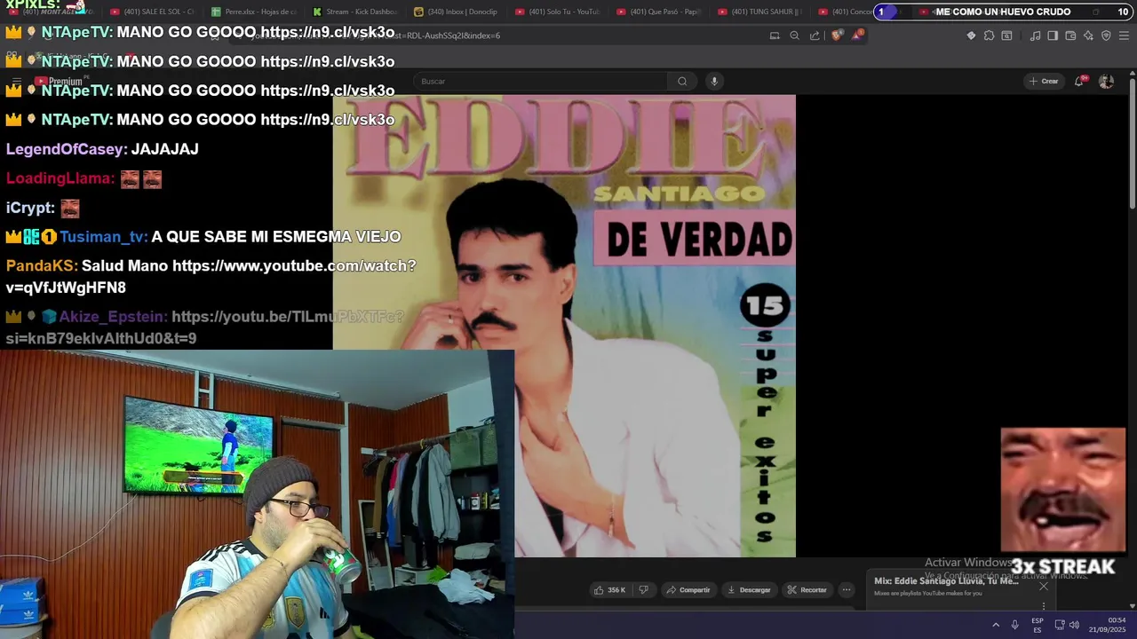Click the VPN shield icon
Image resolution: width=1137 pixels, height=639 pixels.
pyautogui.click(x=1106, y=35)
